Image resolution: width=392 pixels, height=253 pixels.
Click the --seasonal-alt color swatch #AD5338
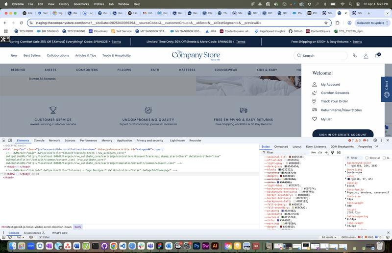tap(290, 157)
